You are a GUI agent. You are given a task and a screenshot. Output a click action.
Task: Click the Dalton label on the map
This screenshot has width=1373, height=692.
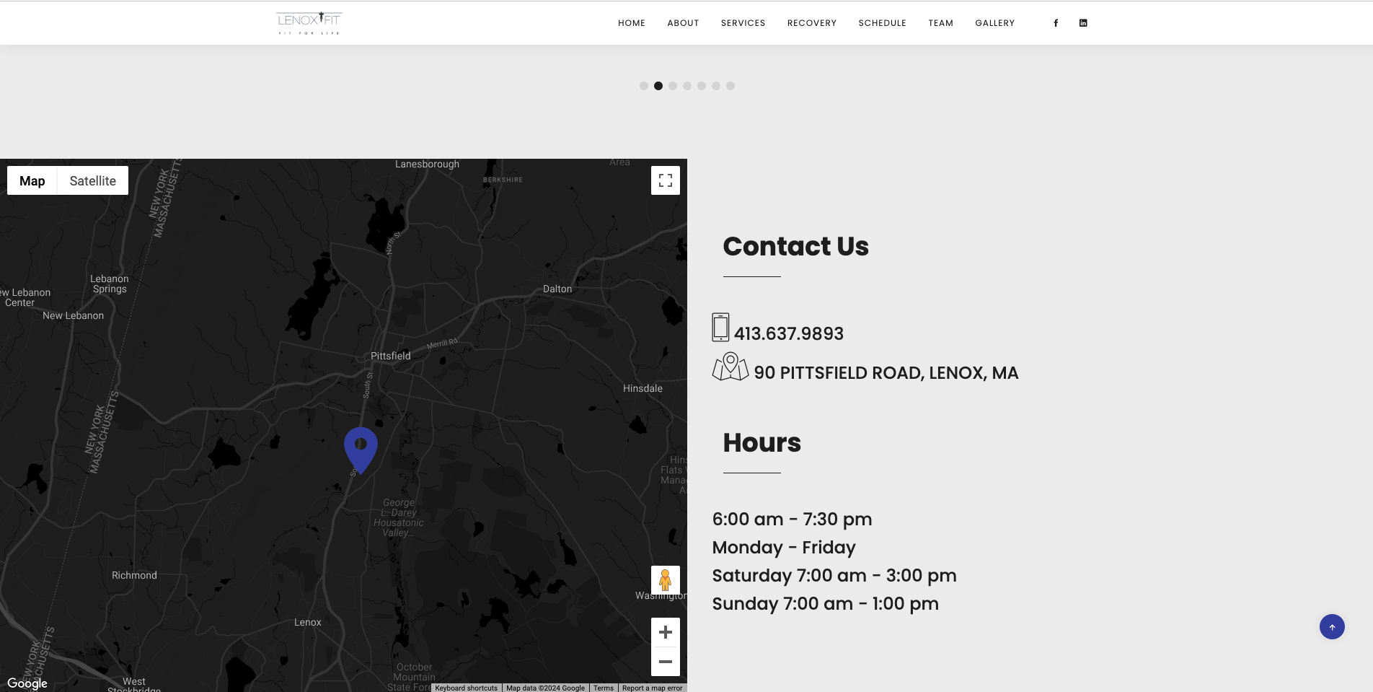tap(557, 289)
